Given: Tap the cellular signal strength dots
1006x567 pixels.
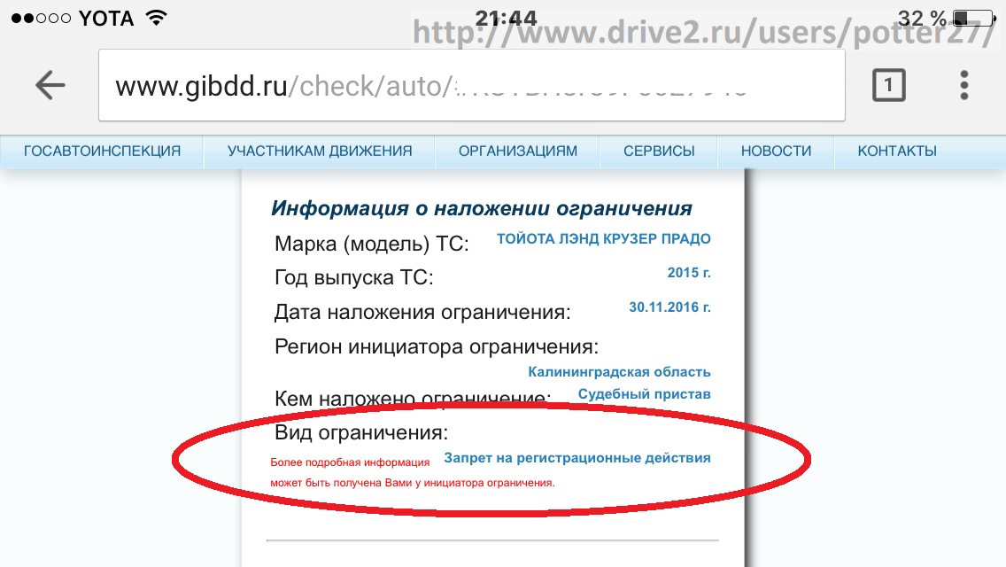Looking at the screenshot, I should coord(41,19).
